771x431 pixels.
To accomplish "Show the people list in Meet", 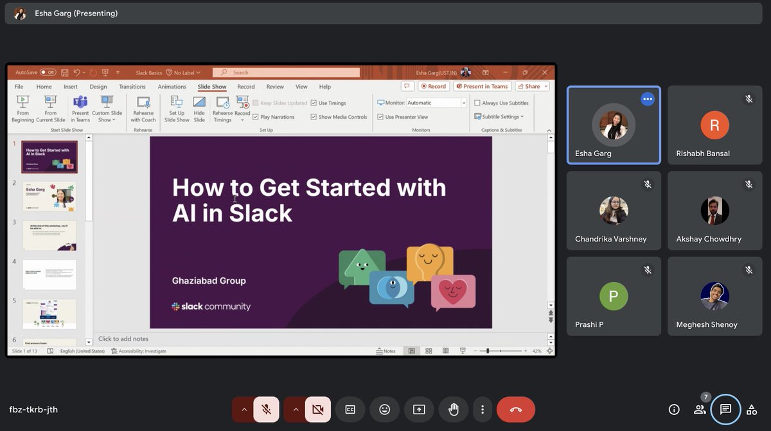I will 700,409.
